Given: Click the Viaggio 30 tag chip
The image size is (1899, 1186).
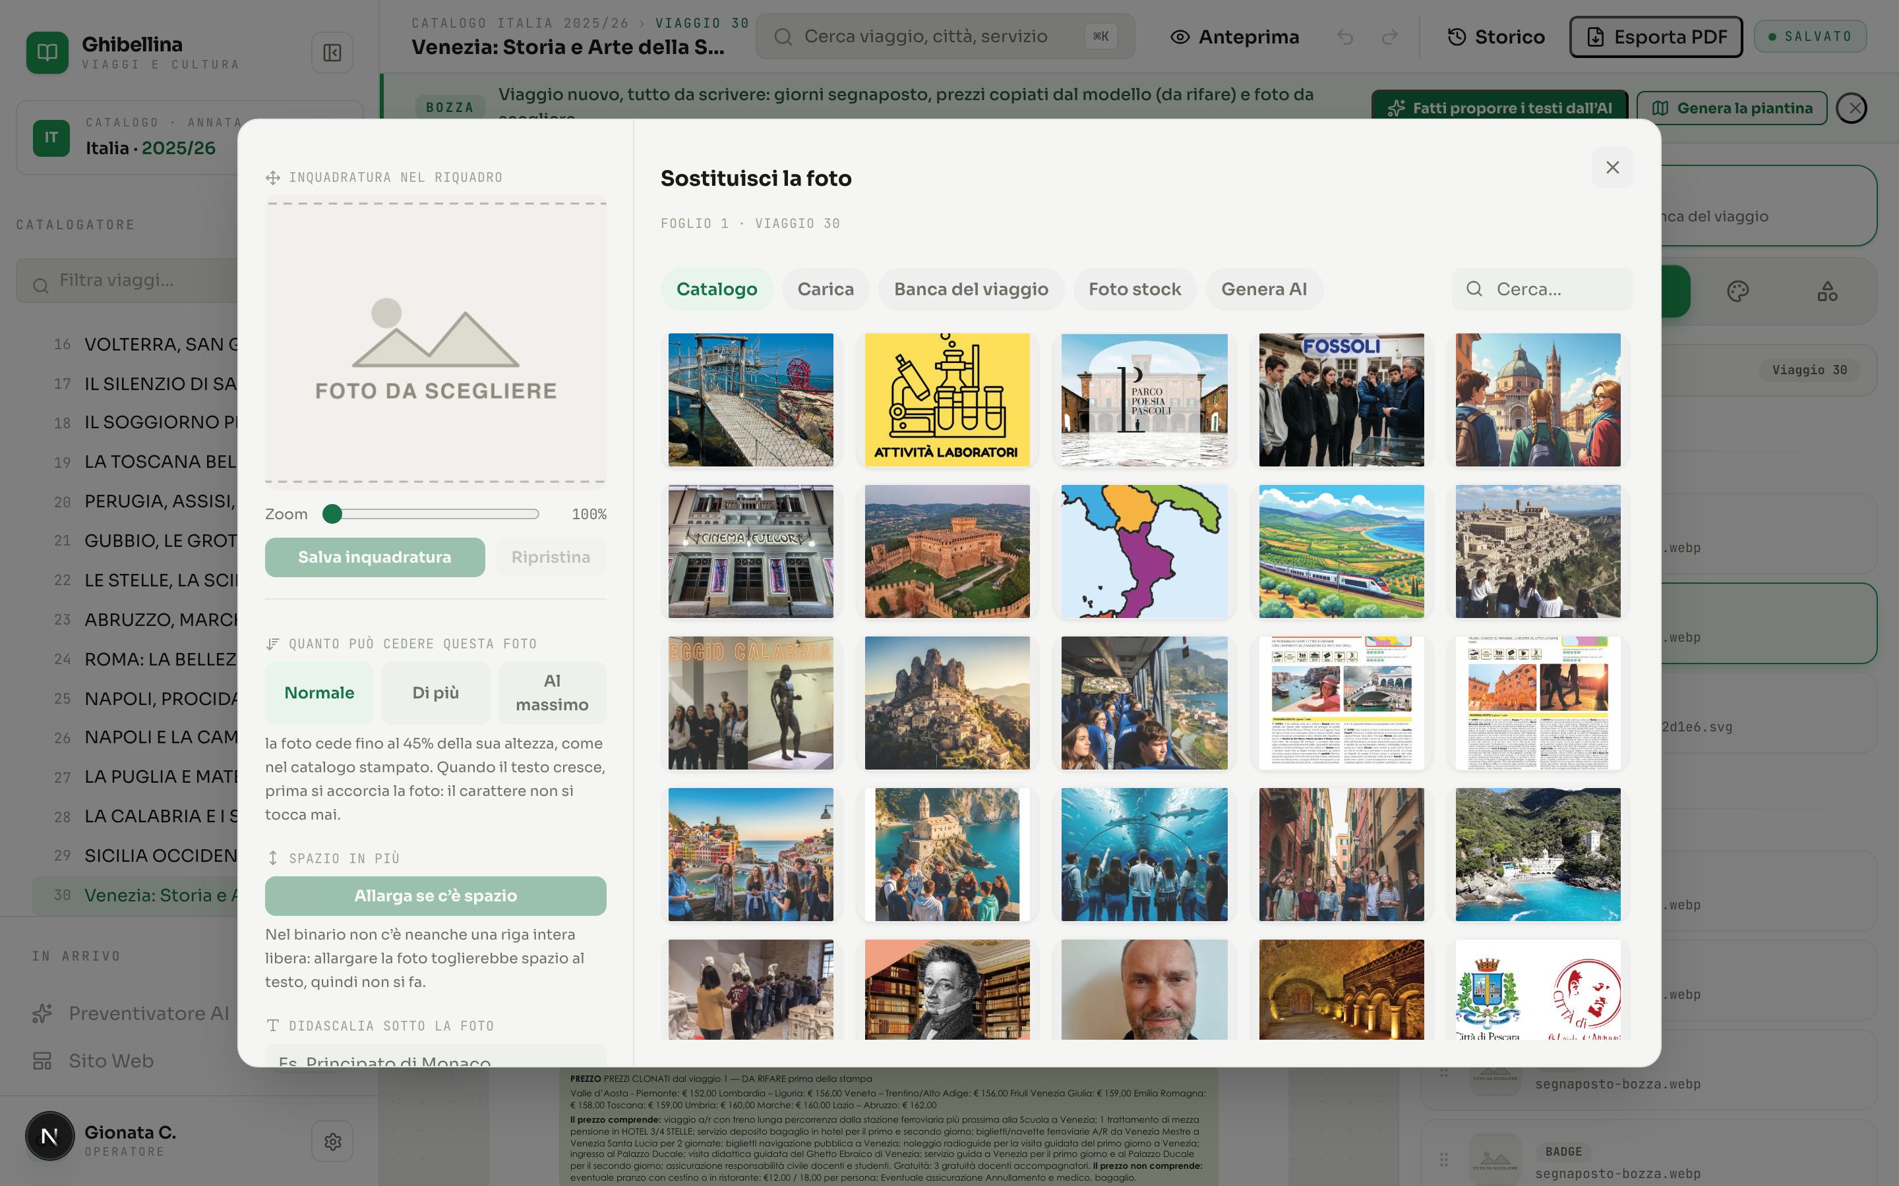Looking at the screenshot, I should point(1809,370).
